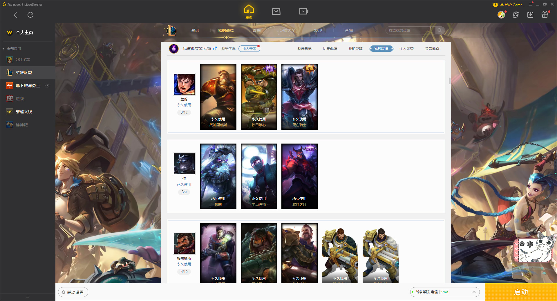The height and width of the screenshot is (301, 557).
Task: Open the 腥红之月 skin card
Action: (299, 176)
